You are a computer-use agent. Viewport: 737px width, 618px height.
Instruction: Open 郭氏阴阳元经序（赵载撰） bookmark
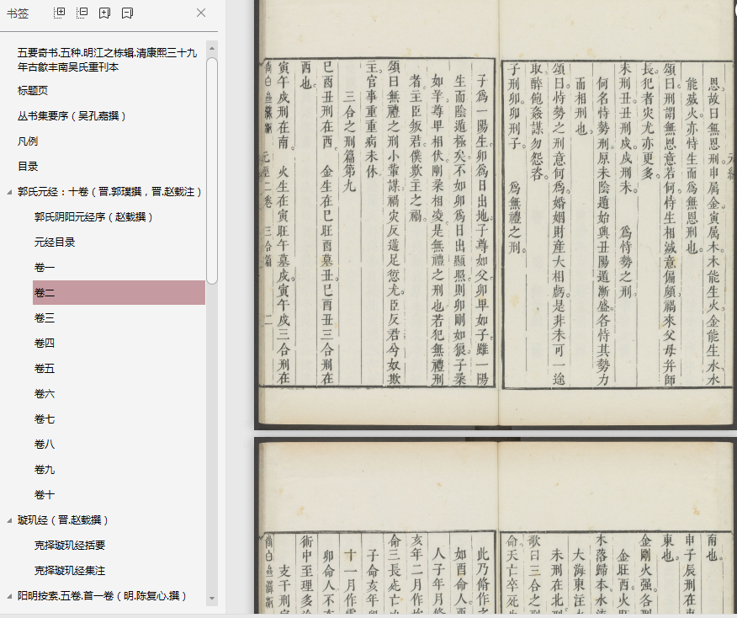pos(93,217)
